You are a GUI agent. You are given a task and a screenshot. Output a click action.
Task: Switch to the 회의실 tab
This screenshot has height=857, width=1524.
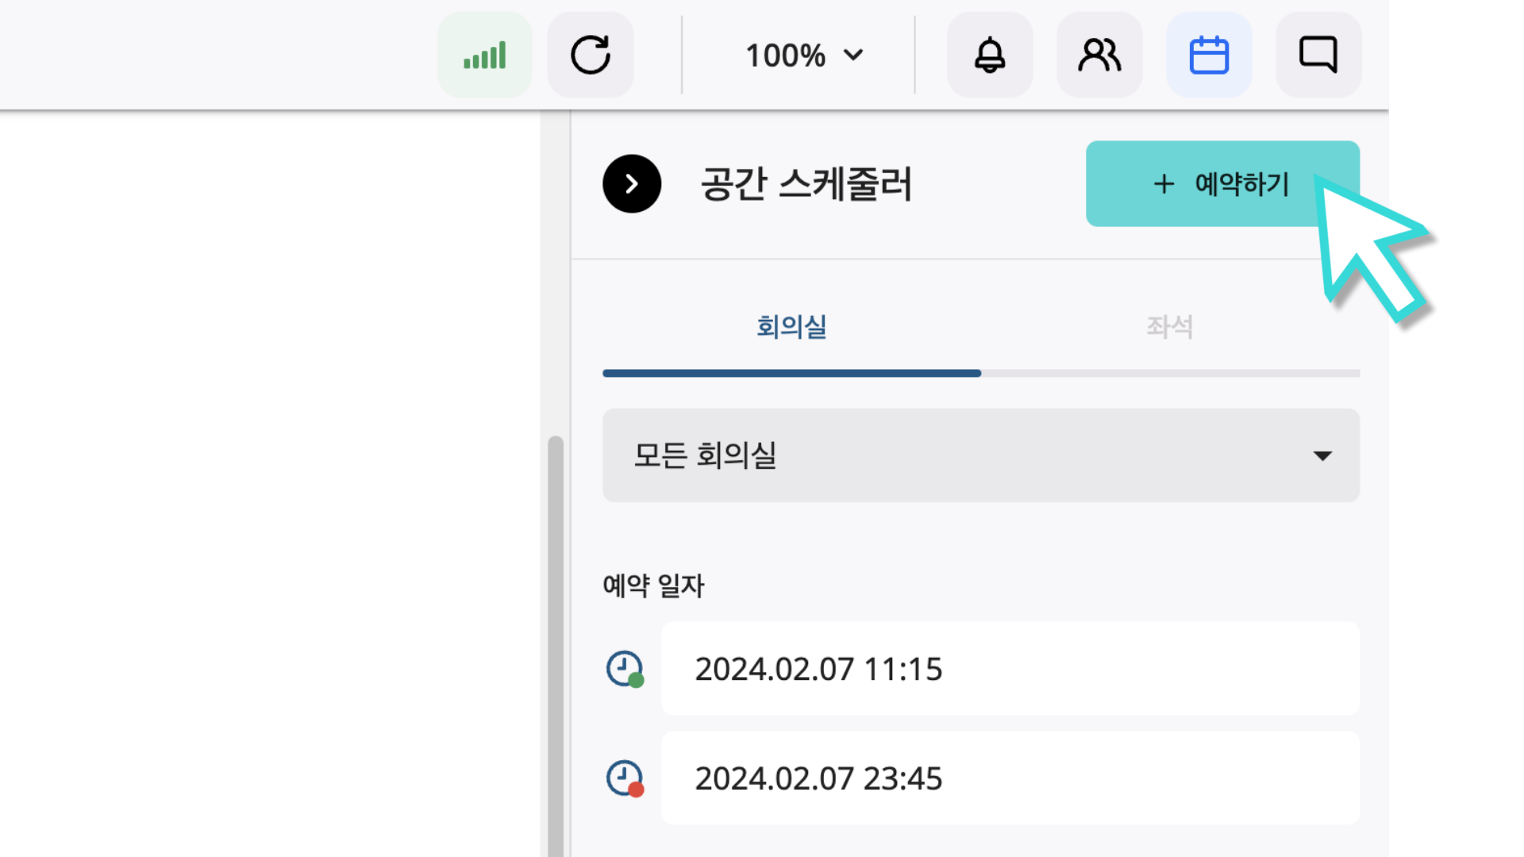coord(791,327)
